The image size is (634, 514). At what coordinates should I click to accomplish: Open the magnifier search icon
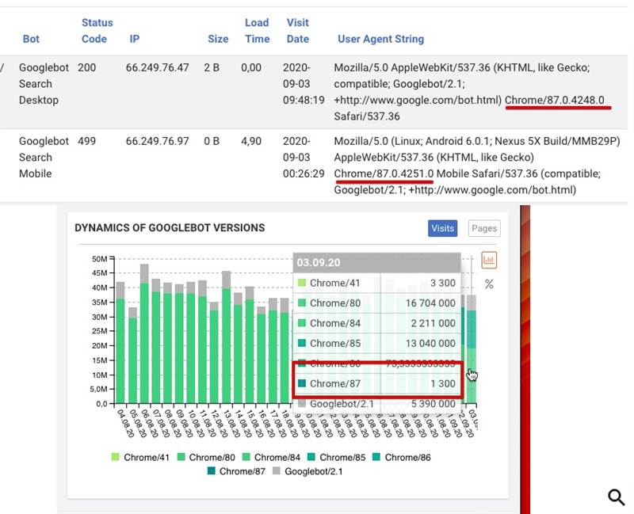point(617,497)
